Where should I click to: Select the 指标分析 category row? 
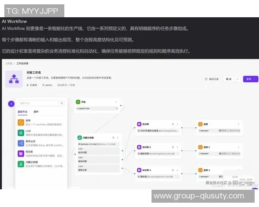point(98,169)
